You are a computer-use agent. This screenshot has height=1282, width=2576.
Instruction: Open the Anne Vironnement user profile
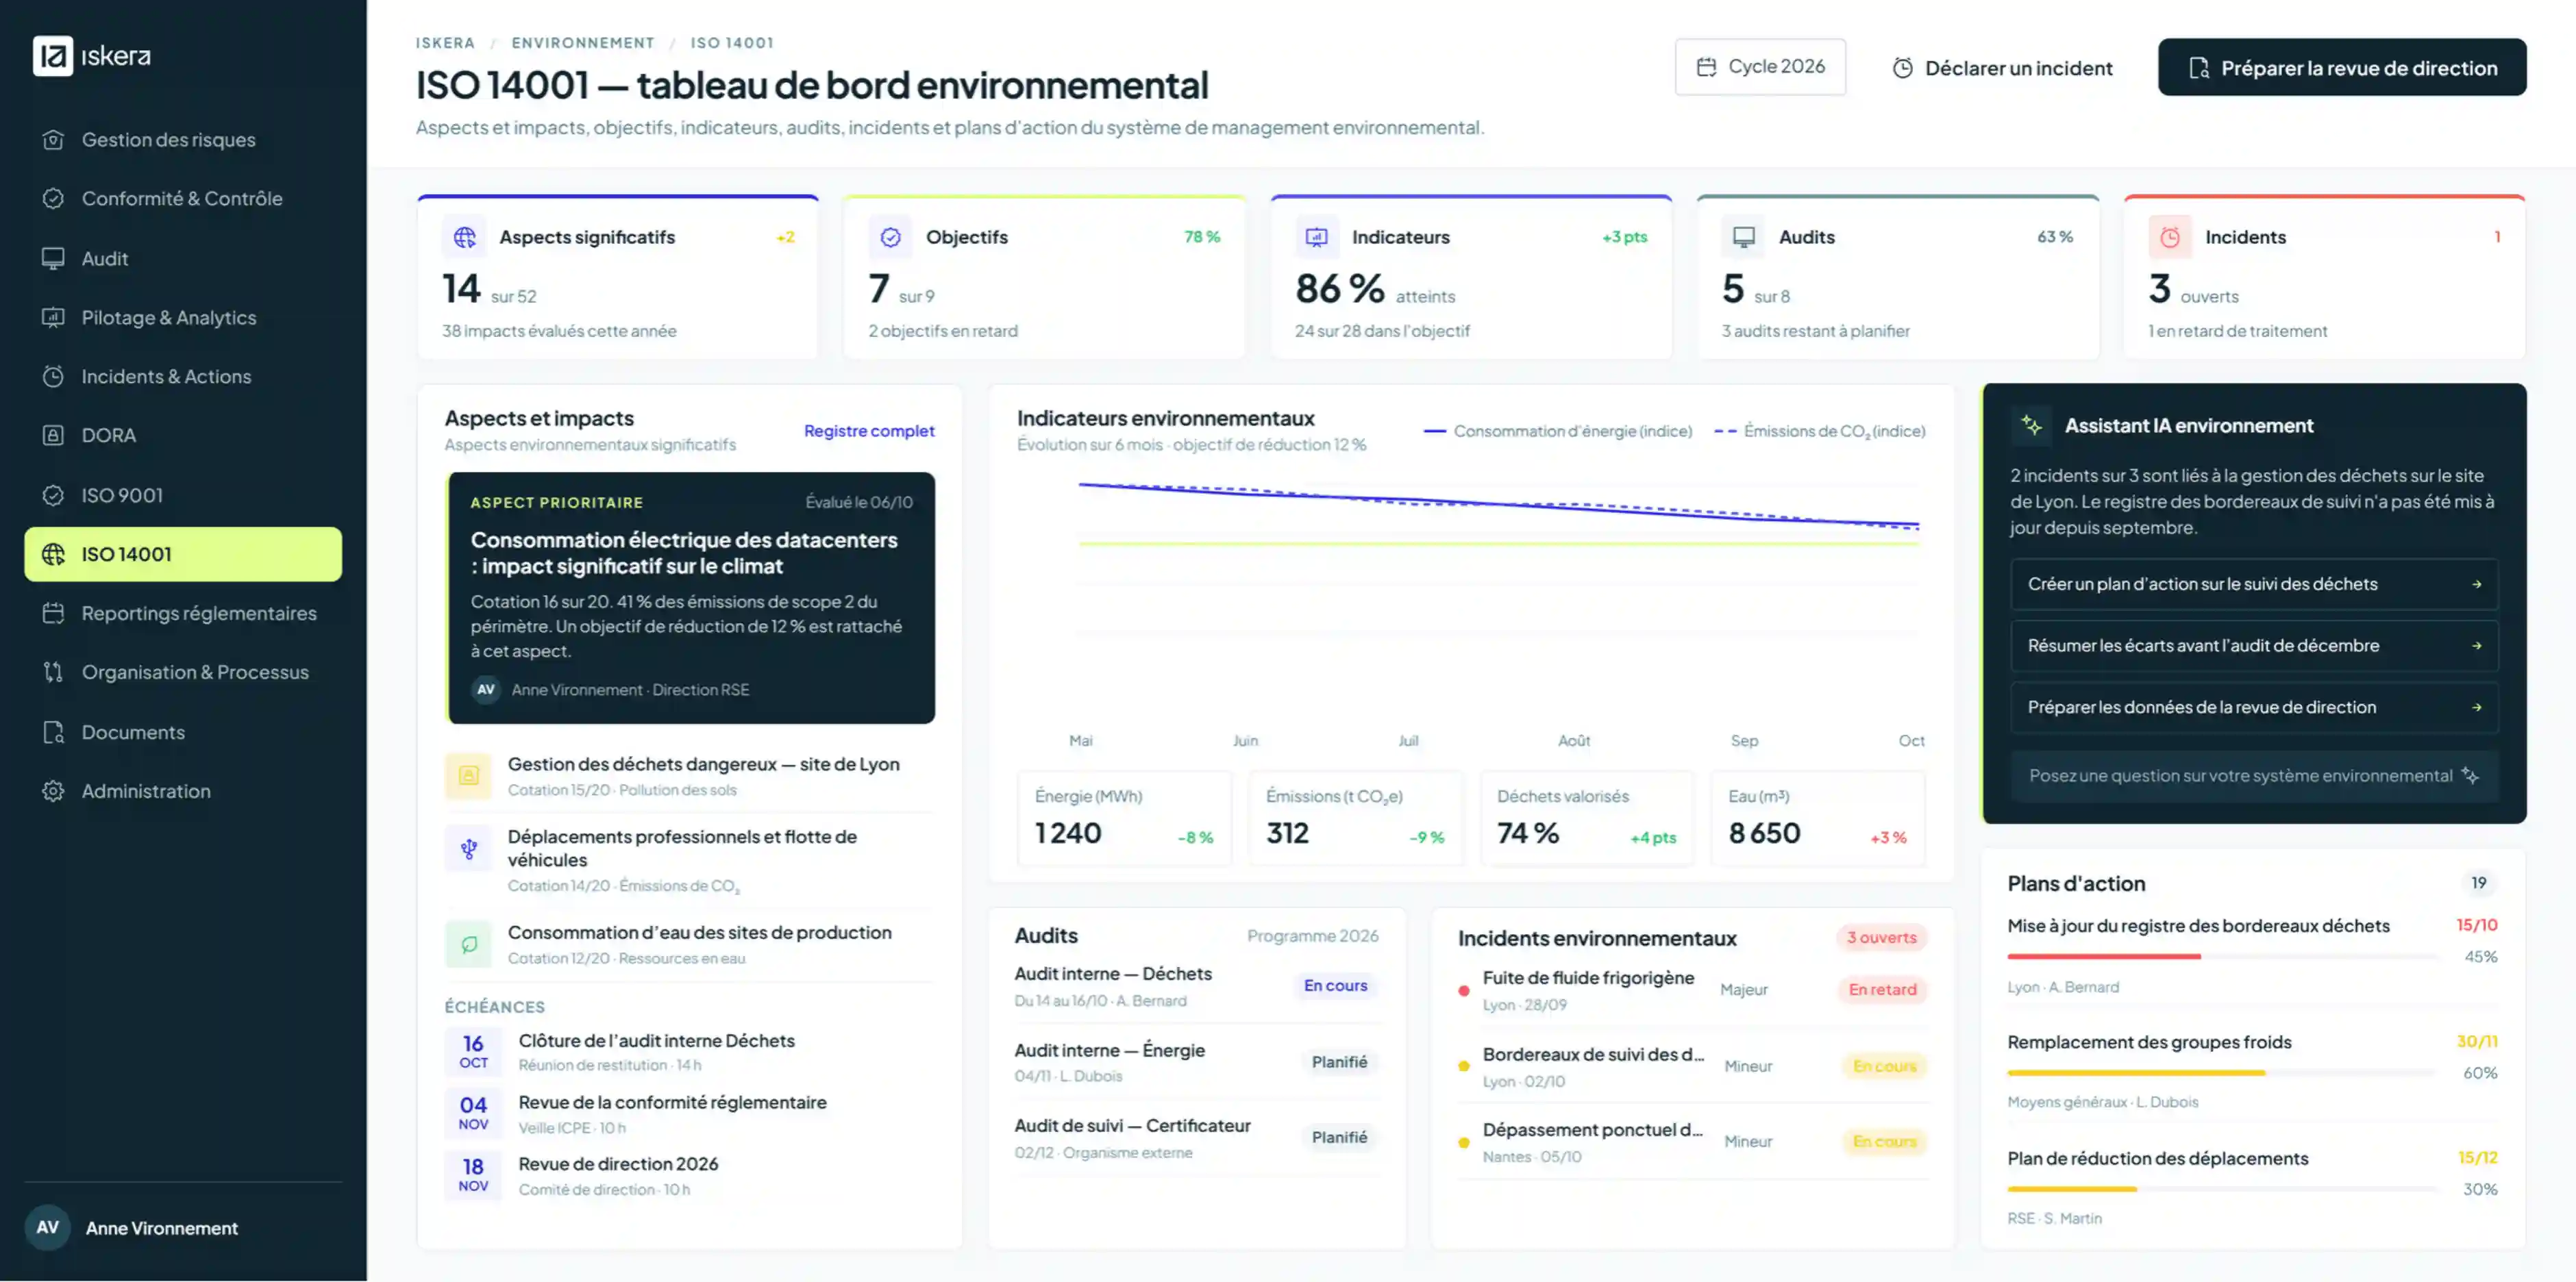[183, 1228]
